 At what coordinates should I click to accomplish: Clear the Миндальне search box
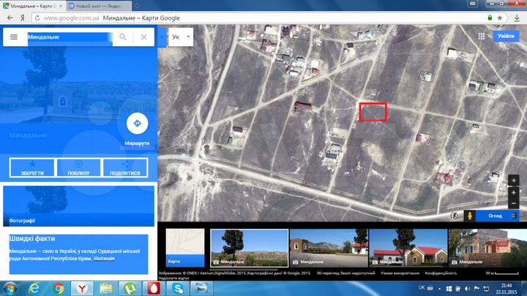tap(144, 37)
